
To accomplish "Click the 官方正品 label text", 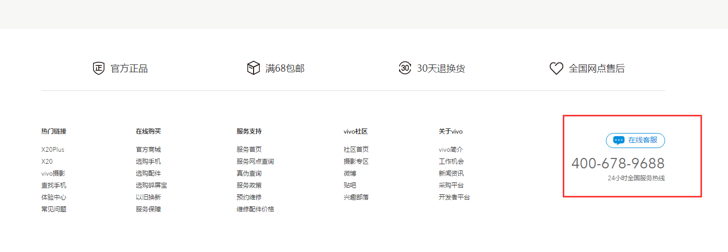I will pos(129,69).
